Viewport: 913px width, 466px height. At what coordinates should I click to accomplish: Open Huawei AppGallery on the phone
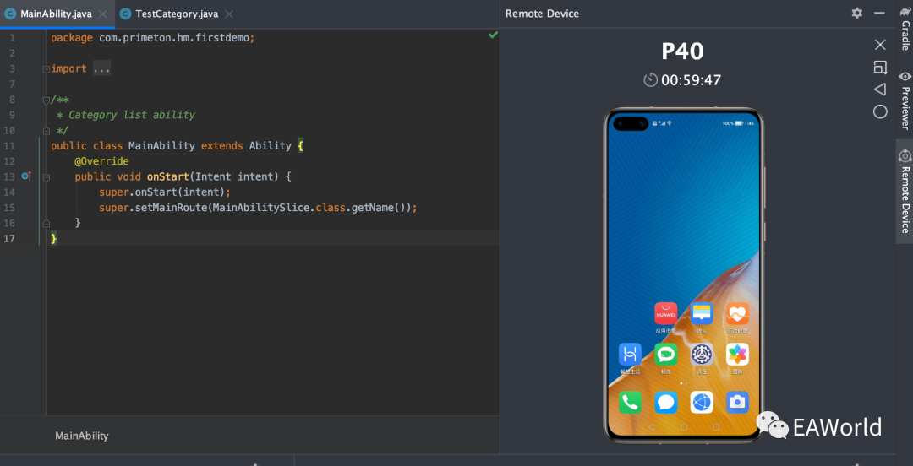[665, 313]
